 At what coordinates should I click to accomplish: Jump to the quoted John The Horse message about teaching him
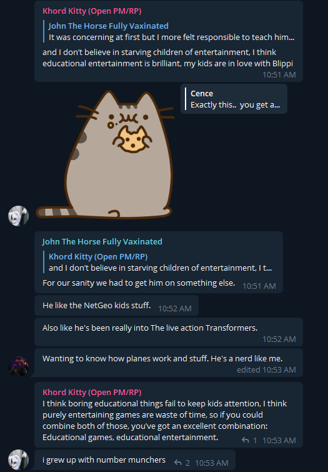coord(171,31)
